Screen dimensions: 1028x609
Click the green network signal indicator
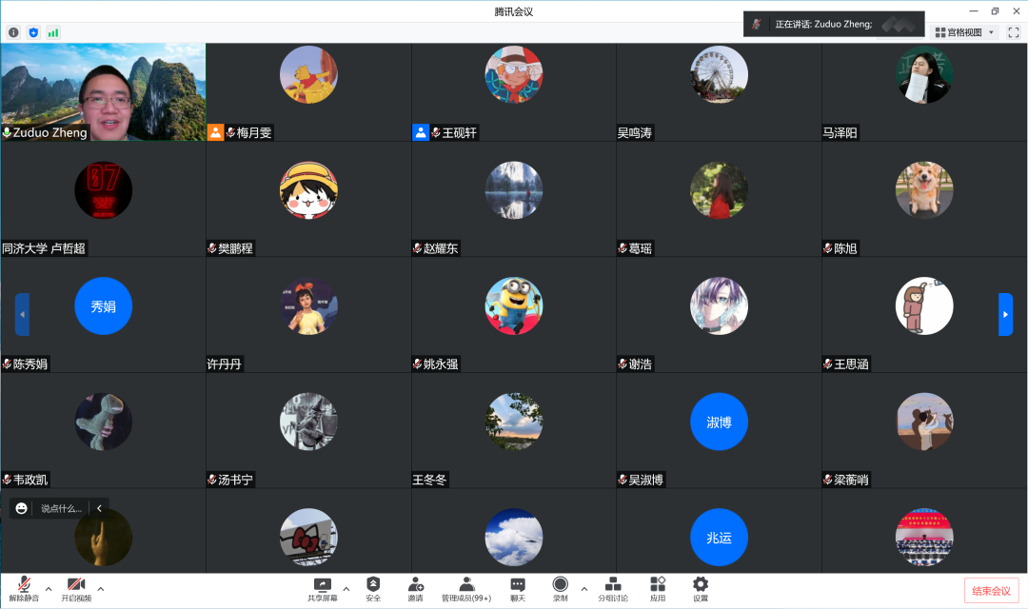53,32
